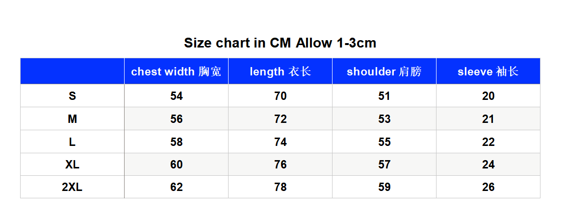The height and width of the screenshot is (213, 566).
Task: Click the chest width column header
Action: tap(176, 71)
